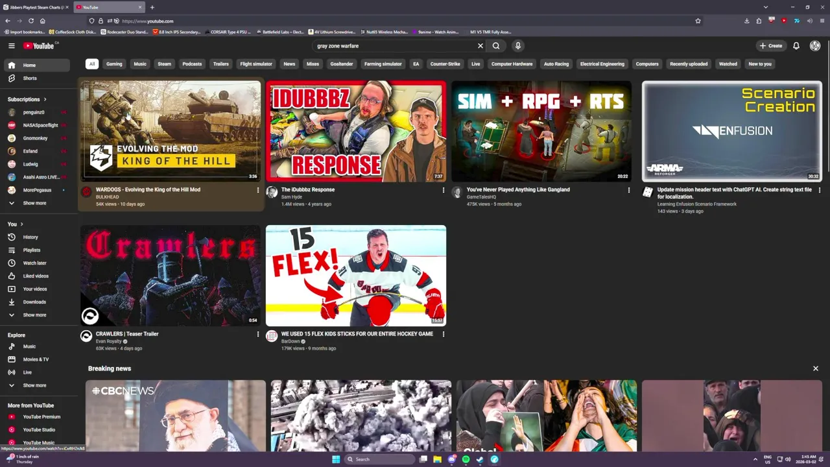Open GameTalesHQ channel link
The height and width of the screenshot is (467, 830).
point(481,197)
